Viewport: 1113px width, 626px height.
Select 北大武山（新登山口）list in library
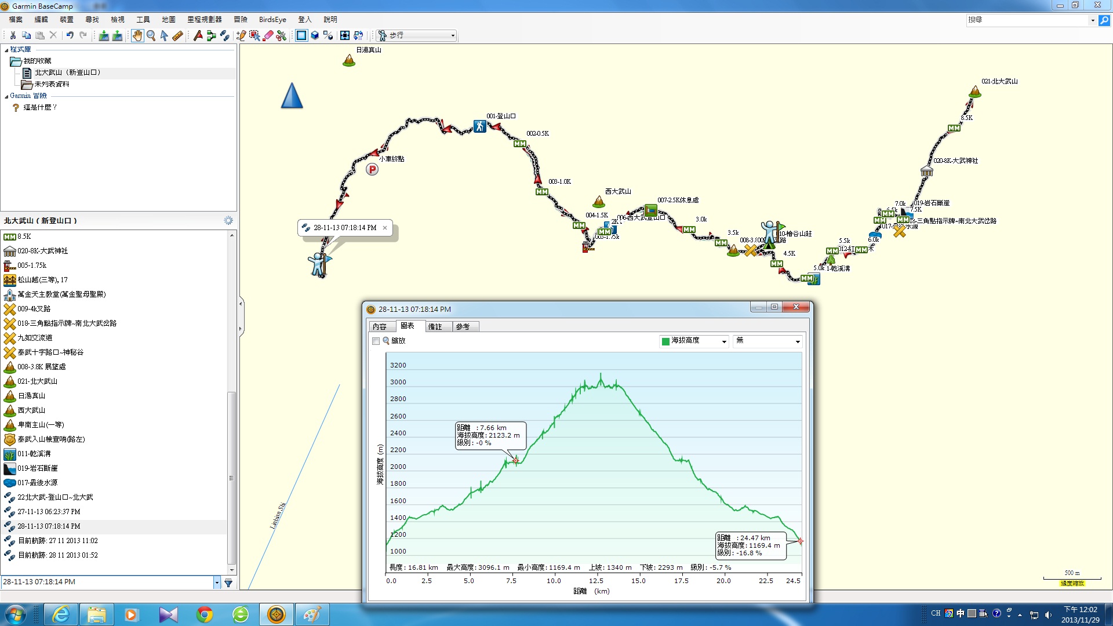[68, 72]
